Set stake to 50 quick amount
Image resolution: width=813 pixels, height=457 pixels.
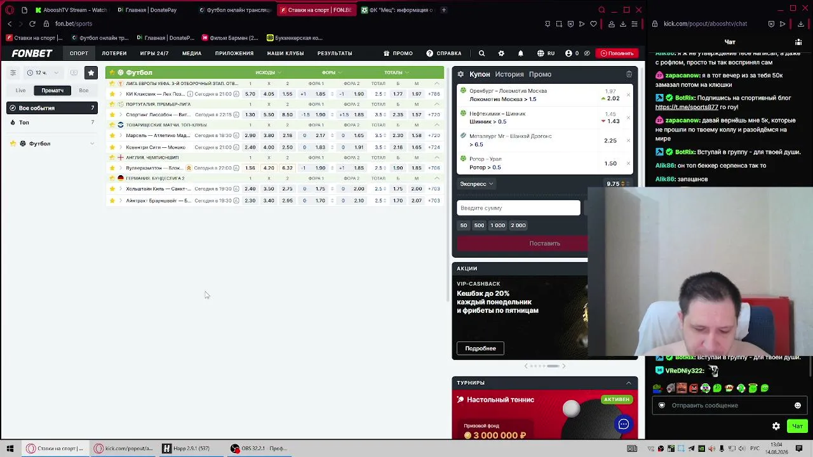(464, 225)
